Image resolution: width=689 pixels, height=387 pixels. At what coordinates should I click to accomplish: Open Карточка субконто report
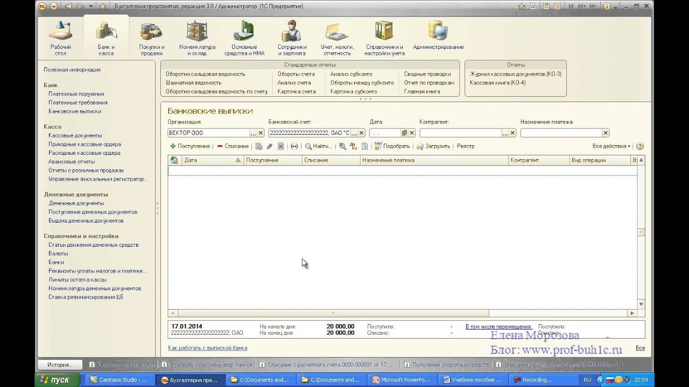pos(353,91)
